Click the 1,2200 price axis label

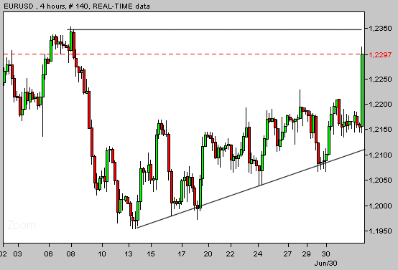pyautogui.click(x=380, y=105)
